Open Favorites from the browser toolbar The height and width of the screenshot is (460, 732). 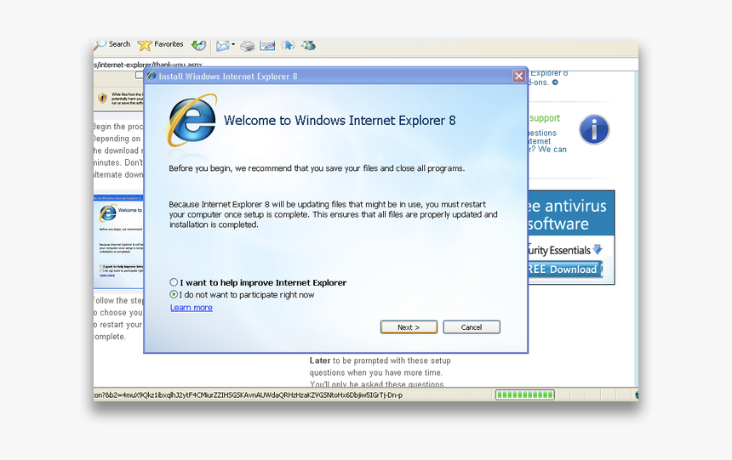(160, 44)
